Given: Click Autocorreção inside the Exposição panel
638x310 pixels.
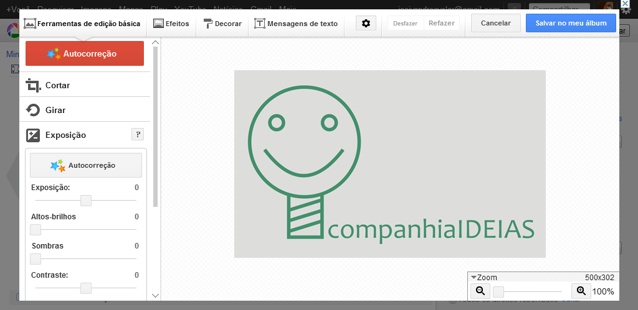Looking at the screenshot, I should 86,165.
